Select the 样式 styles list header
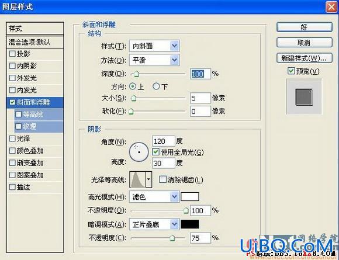Screen dimensions: 339x260 tap(35, 28)
